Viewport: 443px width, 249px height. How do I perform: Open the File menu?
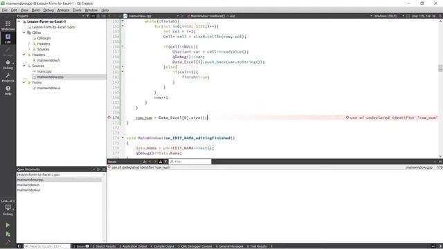(5, 10)
